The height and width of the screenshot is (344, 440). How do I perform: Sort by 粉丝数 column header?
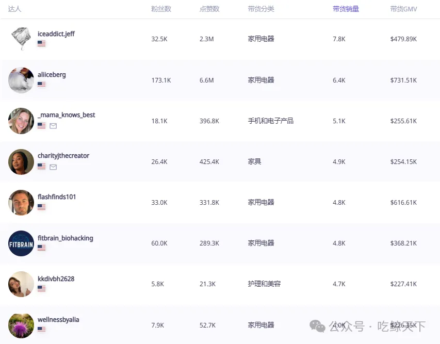click(x=161, y=9)
